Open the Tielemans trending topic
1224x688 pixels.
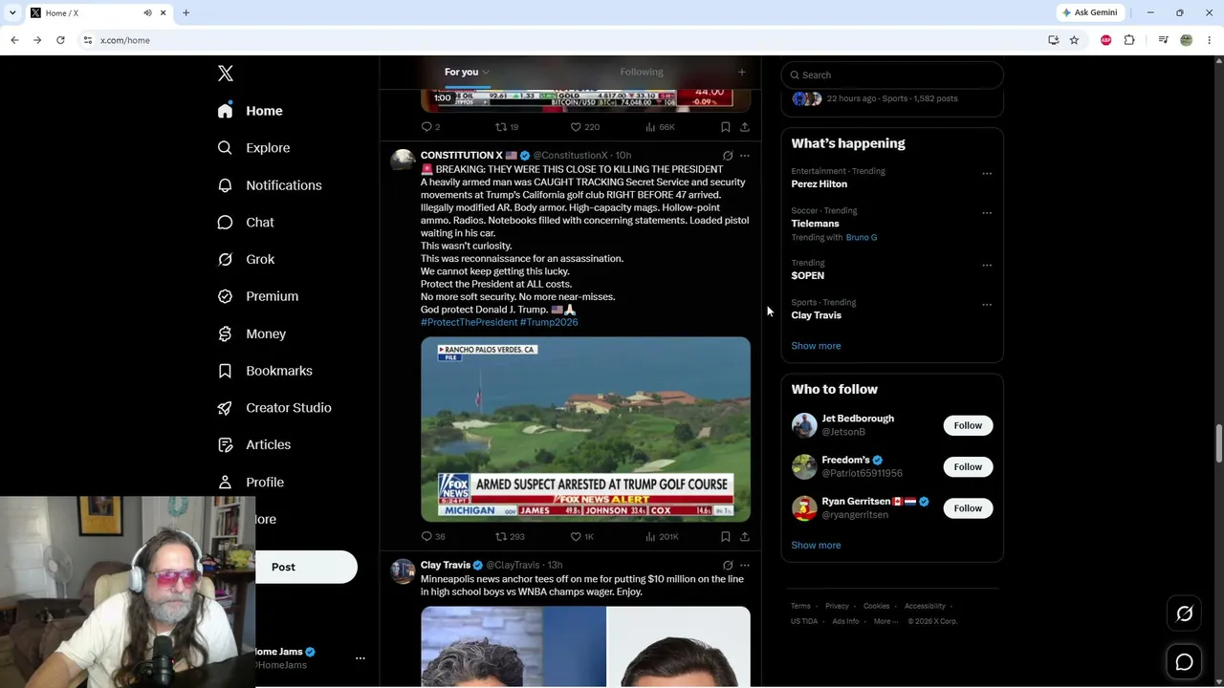click(816, 224)
